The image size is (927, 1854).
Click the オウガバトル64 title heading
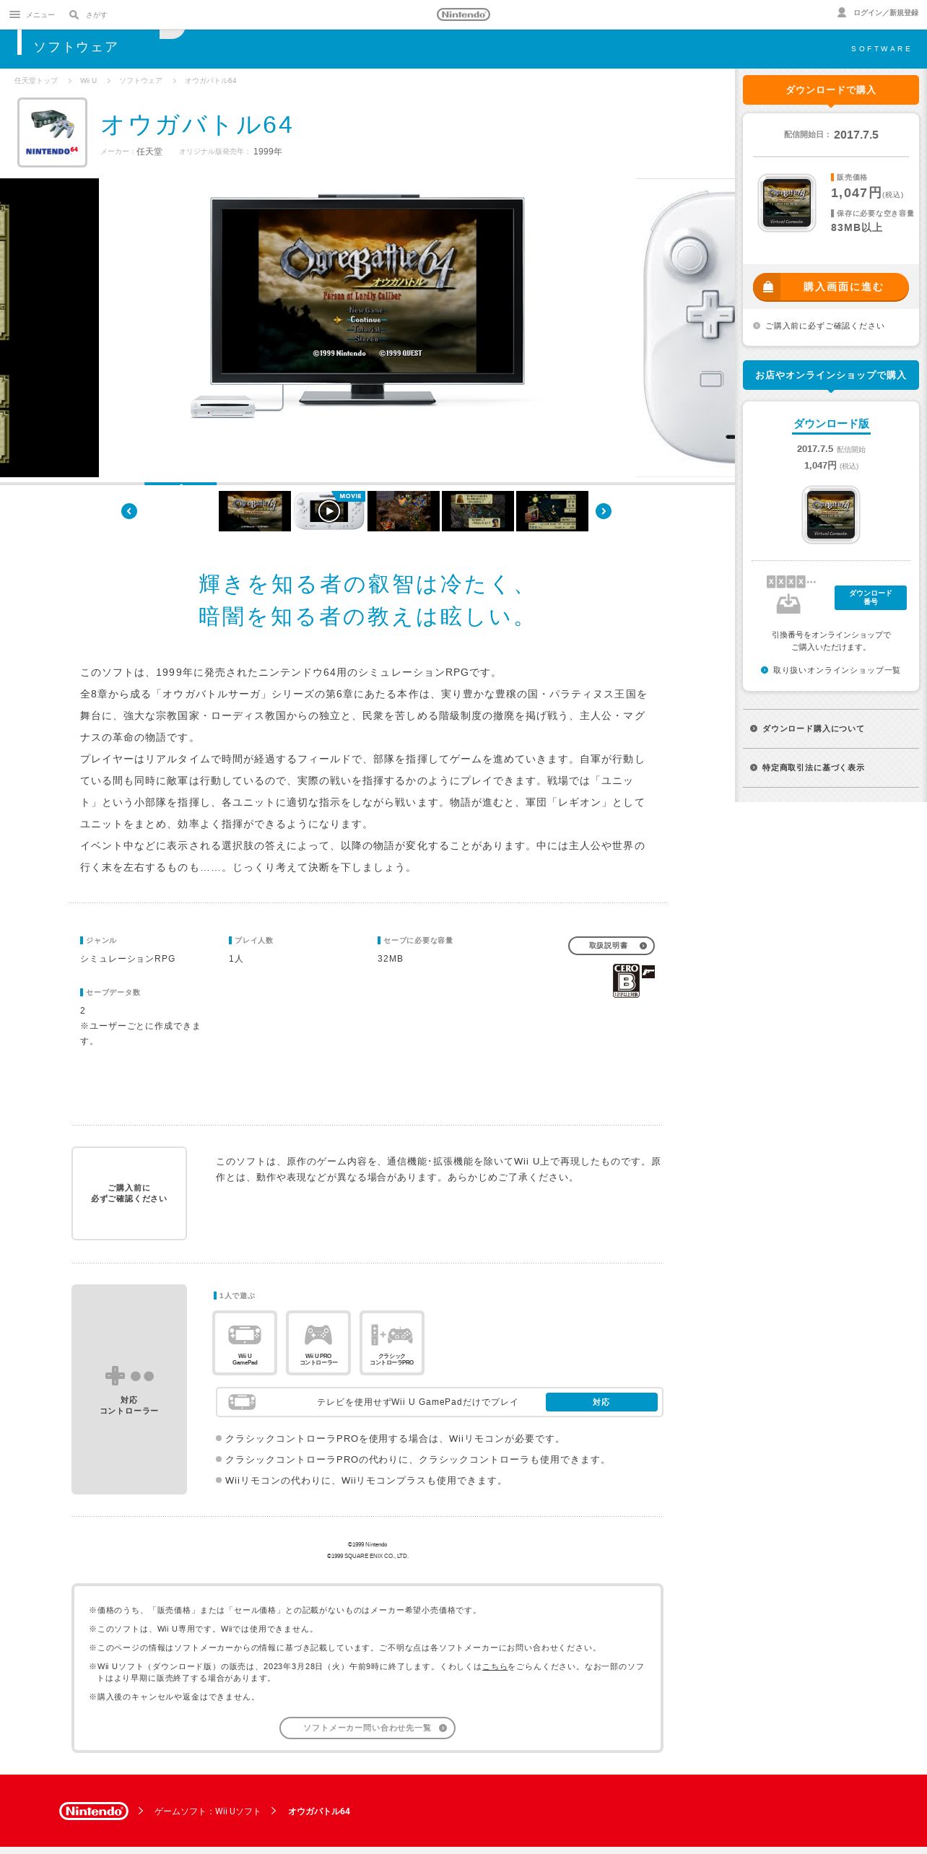(x=197, y=125)
